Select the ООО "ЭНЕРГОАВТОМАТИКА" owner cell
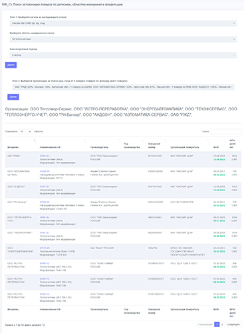The width and height of the screenshot is (244, 333). point(21,250)
